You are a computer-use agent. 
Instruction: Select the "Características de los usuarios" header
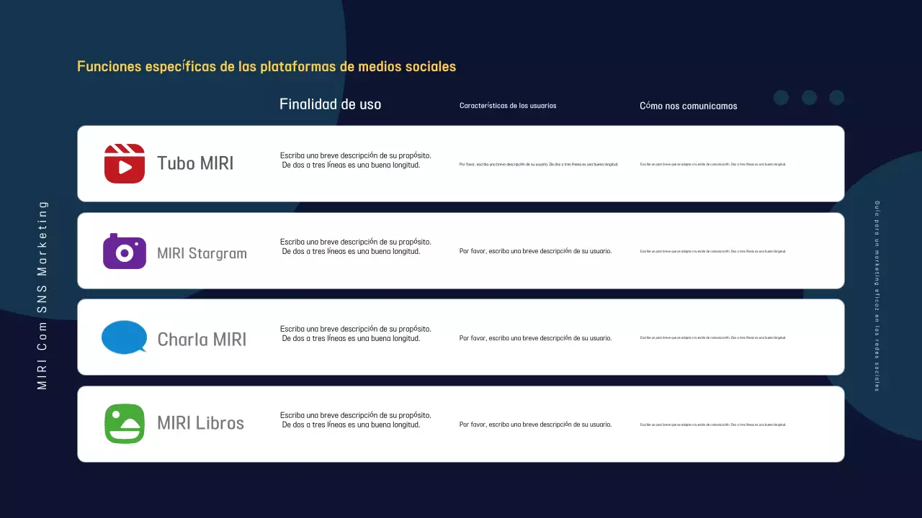pyautogui.click(x=508, y=106)
